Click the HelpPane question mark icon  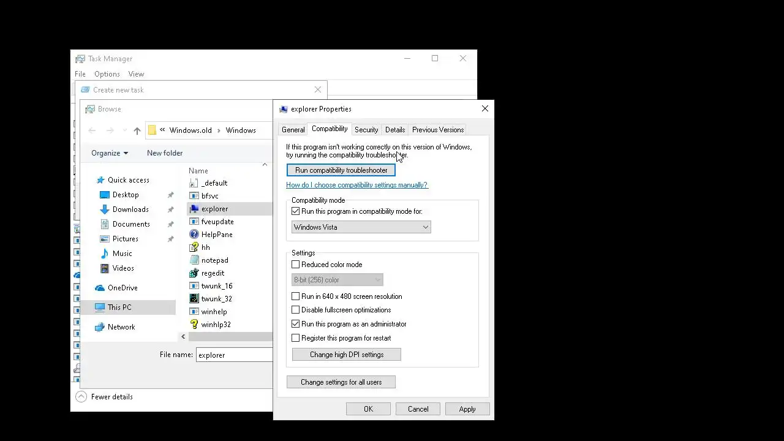(x=194, y=235)
